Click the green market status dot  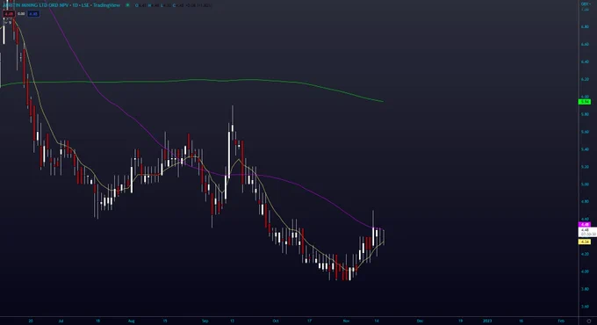click(127, 5)
